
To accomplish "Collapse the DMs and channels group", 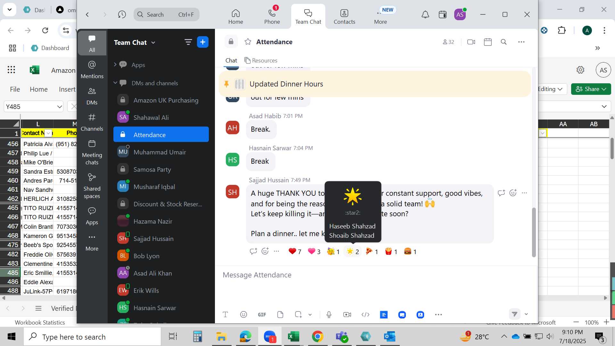I will (115, 83).
